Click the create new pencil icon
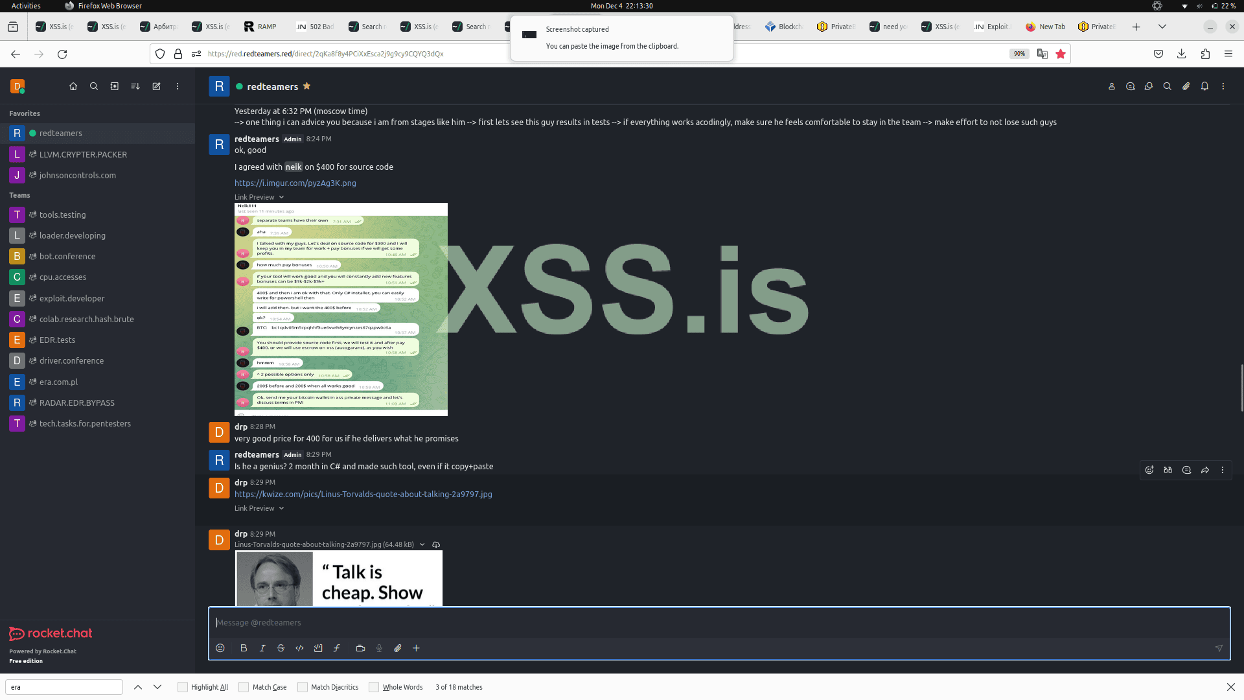Viewport: 1244px width, 700px height. coord(156,86)
